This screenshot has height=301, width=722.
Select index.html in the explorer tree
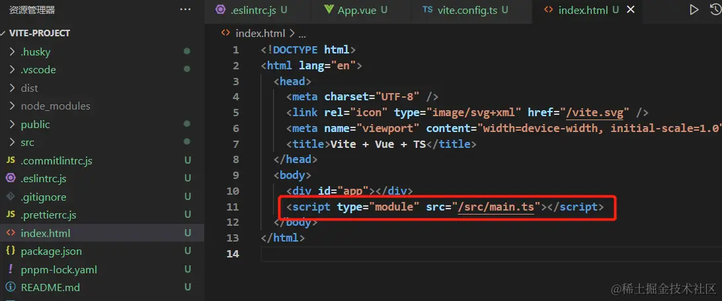click(x=102, y=234)
